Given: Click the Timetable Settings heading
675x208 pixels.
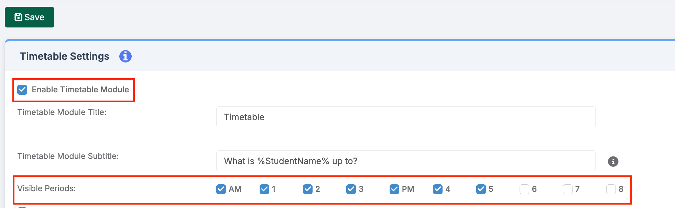Looking at the screenshot, I should (65, 56).
